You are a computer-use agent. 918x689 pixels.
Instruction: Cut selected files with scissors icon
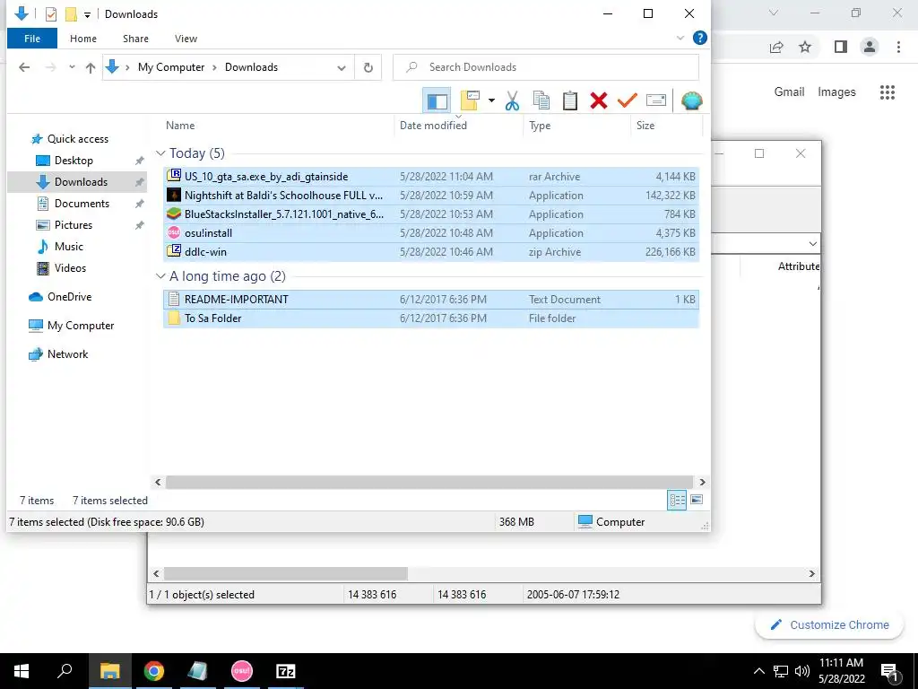(x=512, y=100)
